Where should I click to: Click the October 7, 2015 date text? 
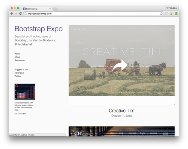click(121, 116)
